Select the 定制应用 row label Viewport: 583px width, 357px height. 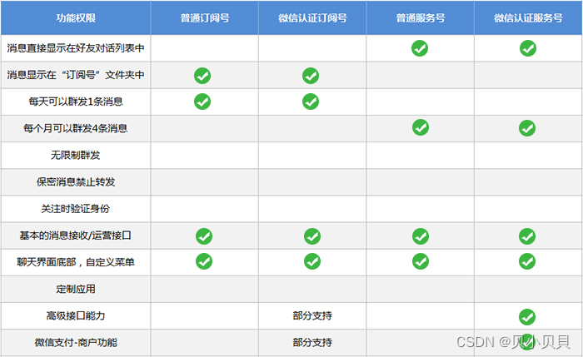76,289
